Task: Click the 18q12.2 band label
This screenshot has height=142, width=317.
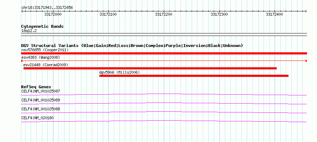Action: (29, 31)
